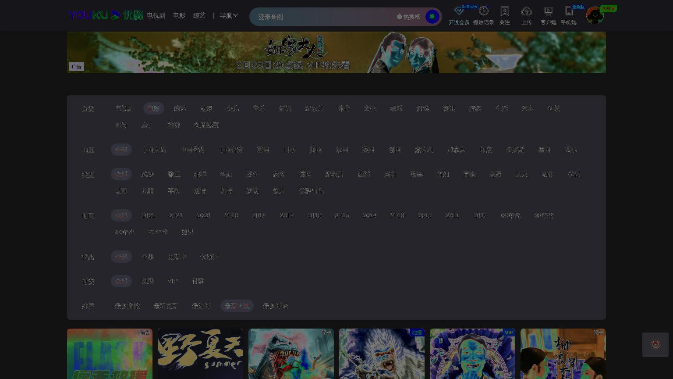673x379 pixels.
Task: Open the FLASH movie poster
Action: coord(110,354)
